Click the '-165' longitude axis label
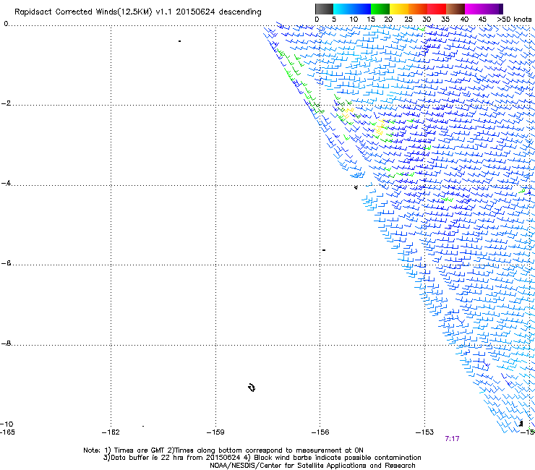535x470 pixels. 7,432
